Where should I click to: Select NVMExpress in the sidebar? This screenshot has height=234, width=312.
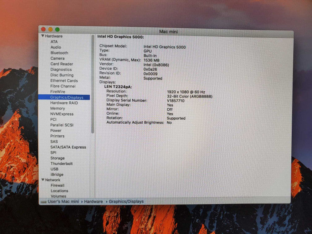(x=62, y=114)
